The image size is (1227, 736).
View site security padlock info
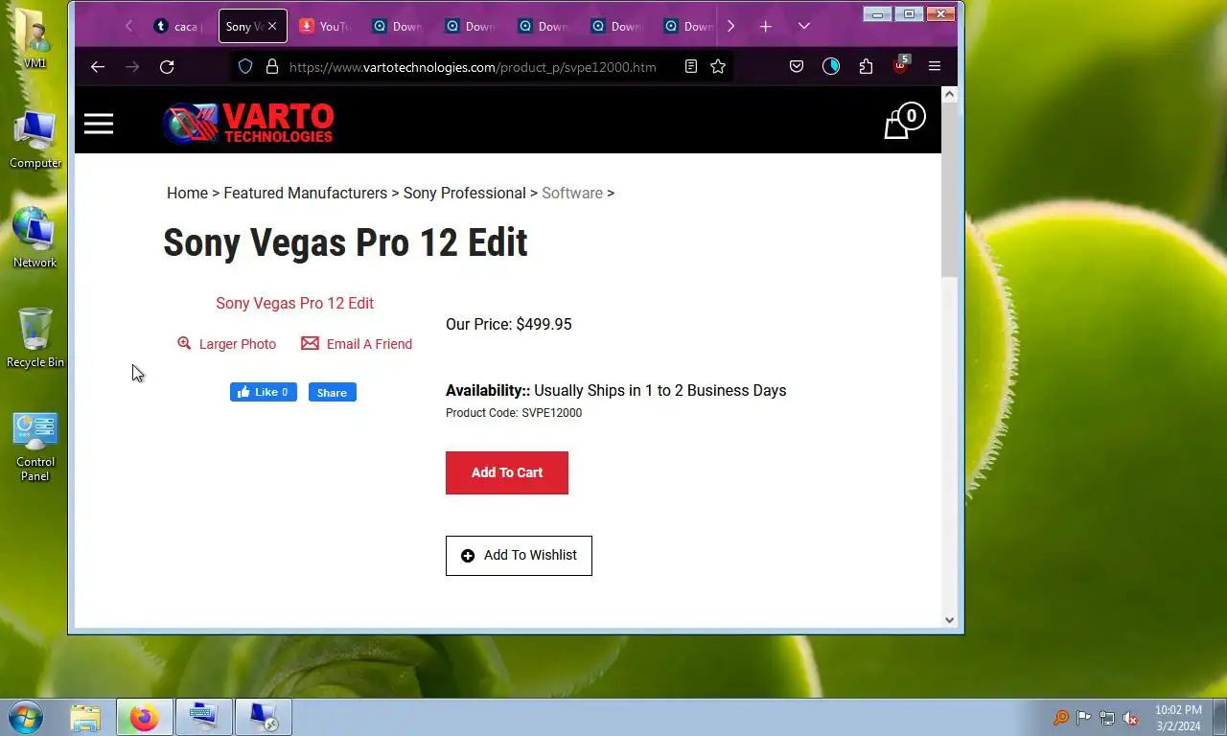pyautogui.click(x=271, y=66)
